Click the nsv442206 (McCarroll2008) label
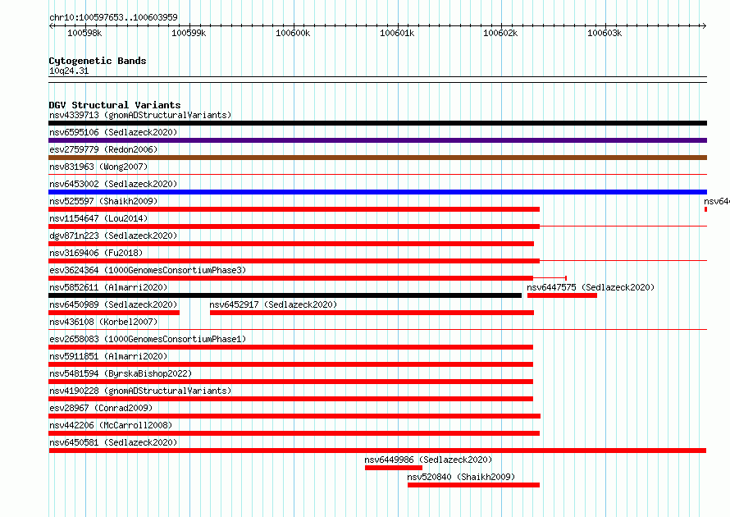This screenshot has height=517, width=730. (x=111, y=425)
